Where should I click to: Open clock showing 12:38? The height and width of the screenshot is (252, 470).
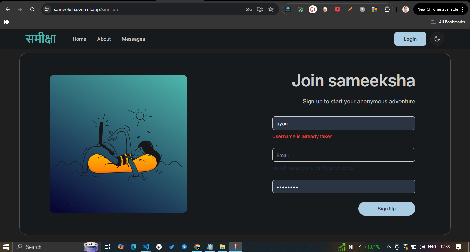(x=445, y=247)
